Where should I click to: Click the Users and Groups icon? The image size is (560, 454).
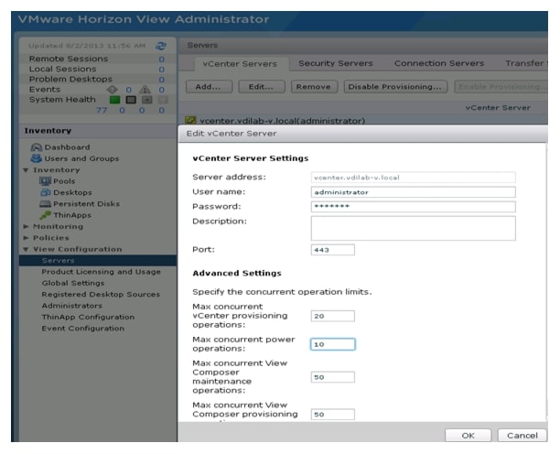click(x=36, y=158)
